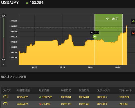Click expiry time 09:21:52 cell
The width and height of the screenshot is (135, 108).
point(84,104)
